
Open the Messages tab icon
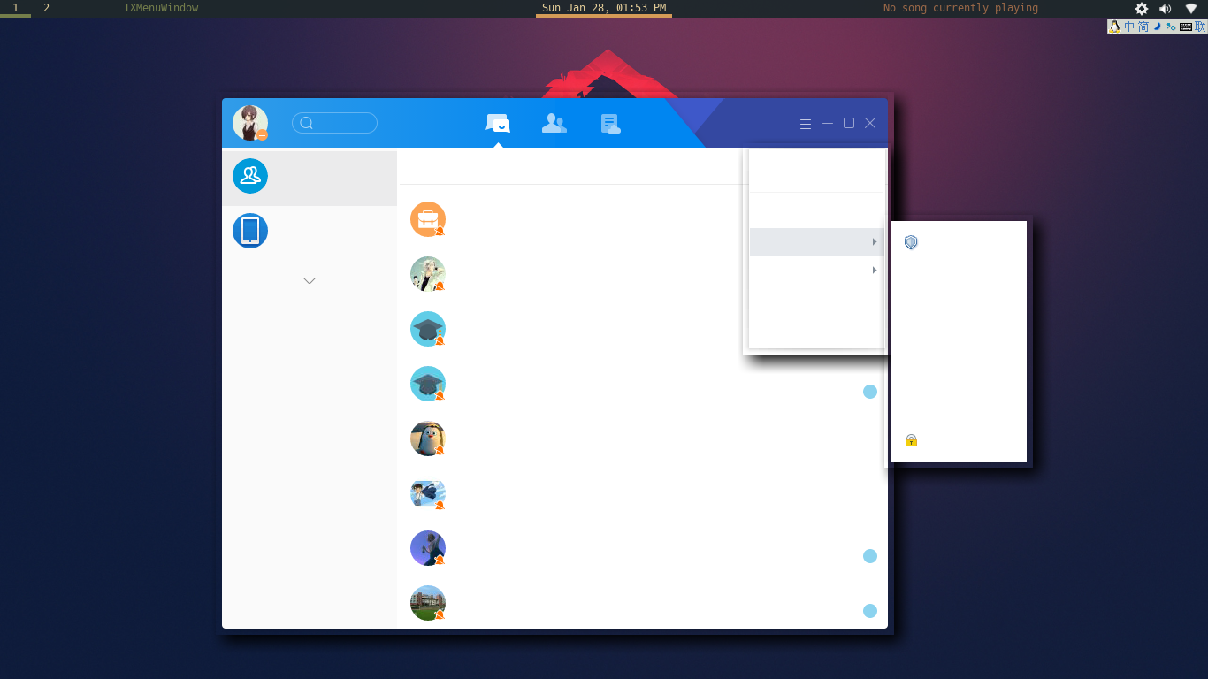498,124
